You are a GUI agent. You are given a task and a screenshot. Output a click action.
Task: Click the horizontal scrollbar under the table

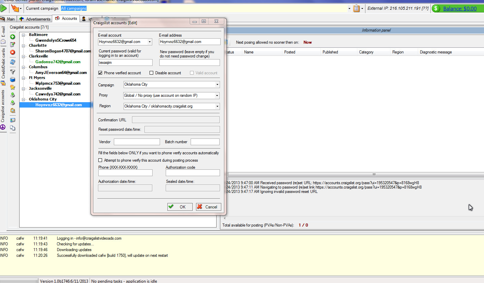tap(356, 174)
